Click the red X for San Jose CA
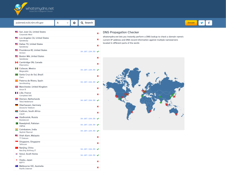The image size is (226, 176). (98, 33)
